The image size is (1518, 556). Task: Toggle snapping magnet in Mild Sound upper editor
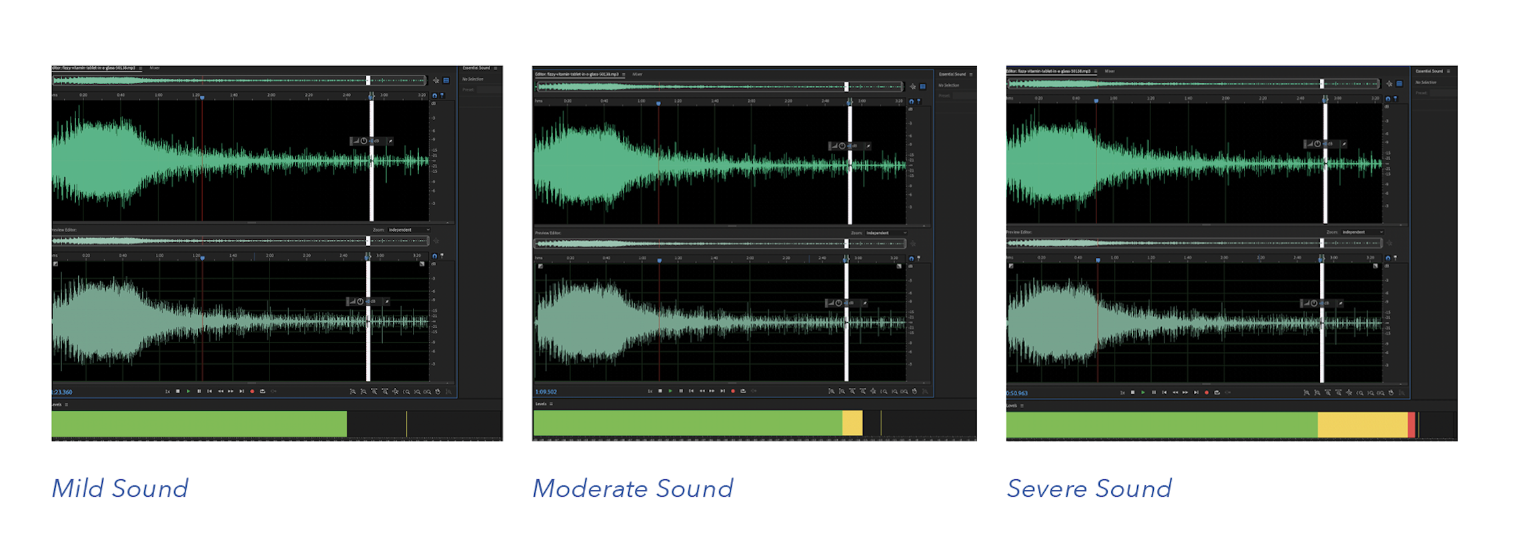click(x=434, y=95)
